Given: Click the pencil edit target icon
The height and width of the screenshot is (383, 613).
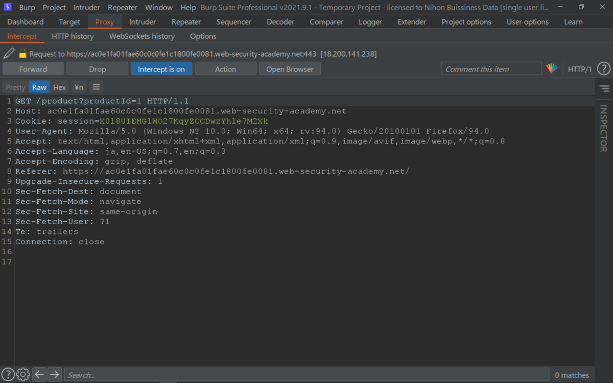Looking at the screenshot, I should pyautogui.click(x=9, y=53).
